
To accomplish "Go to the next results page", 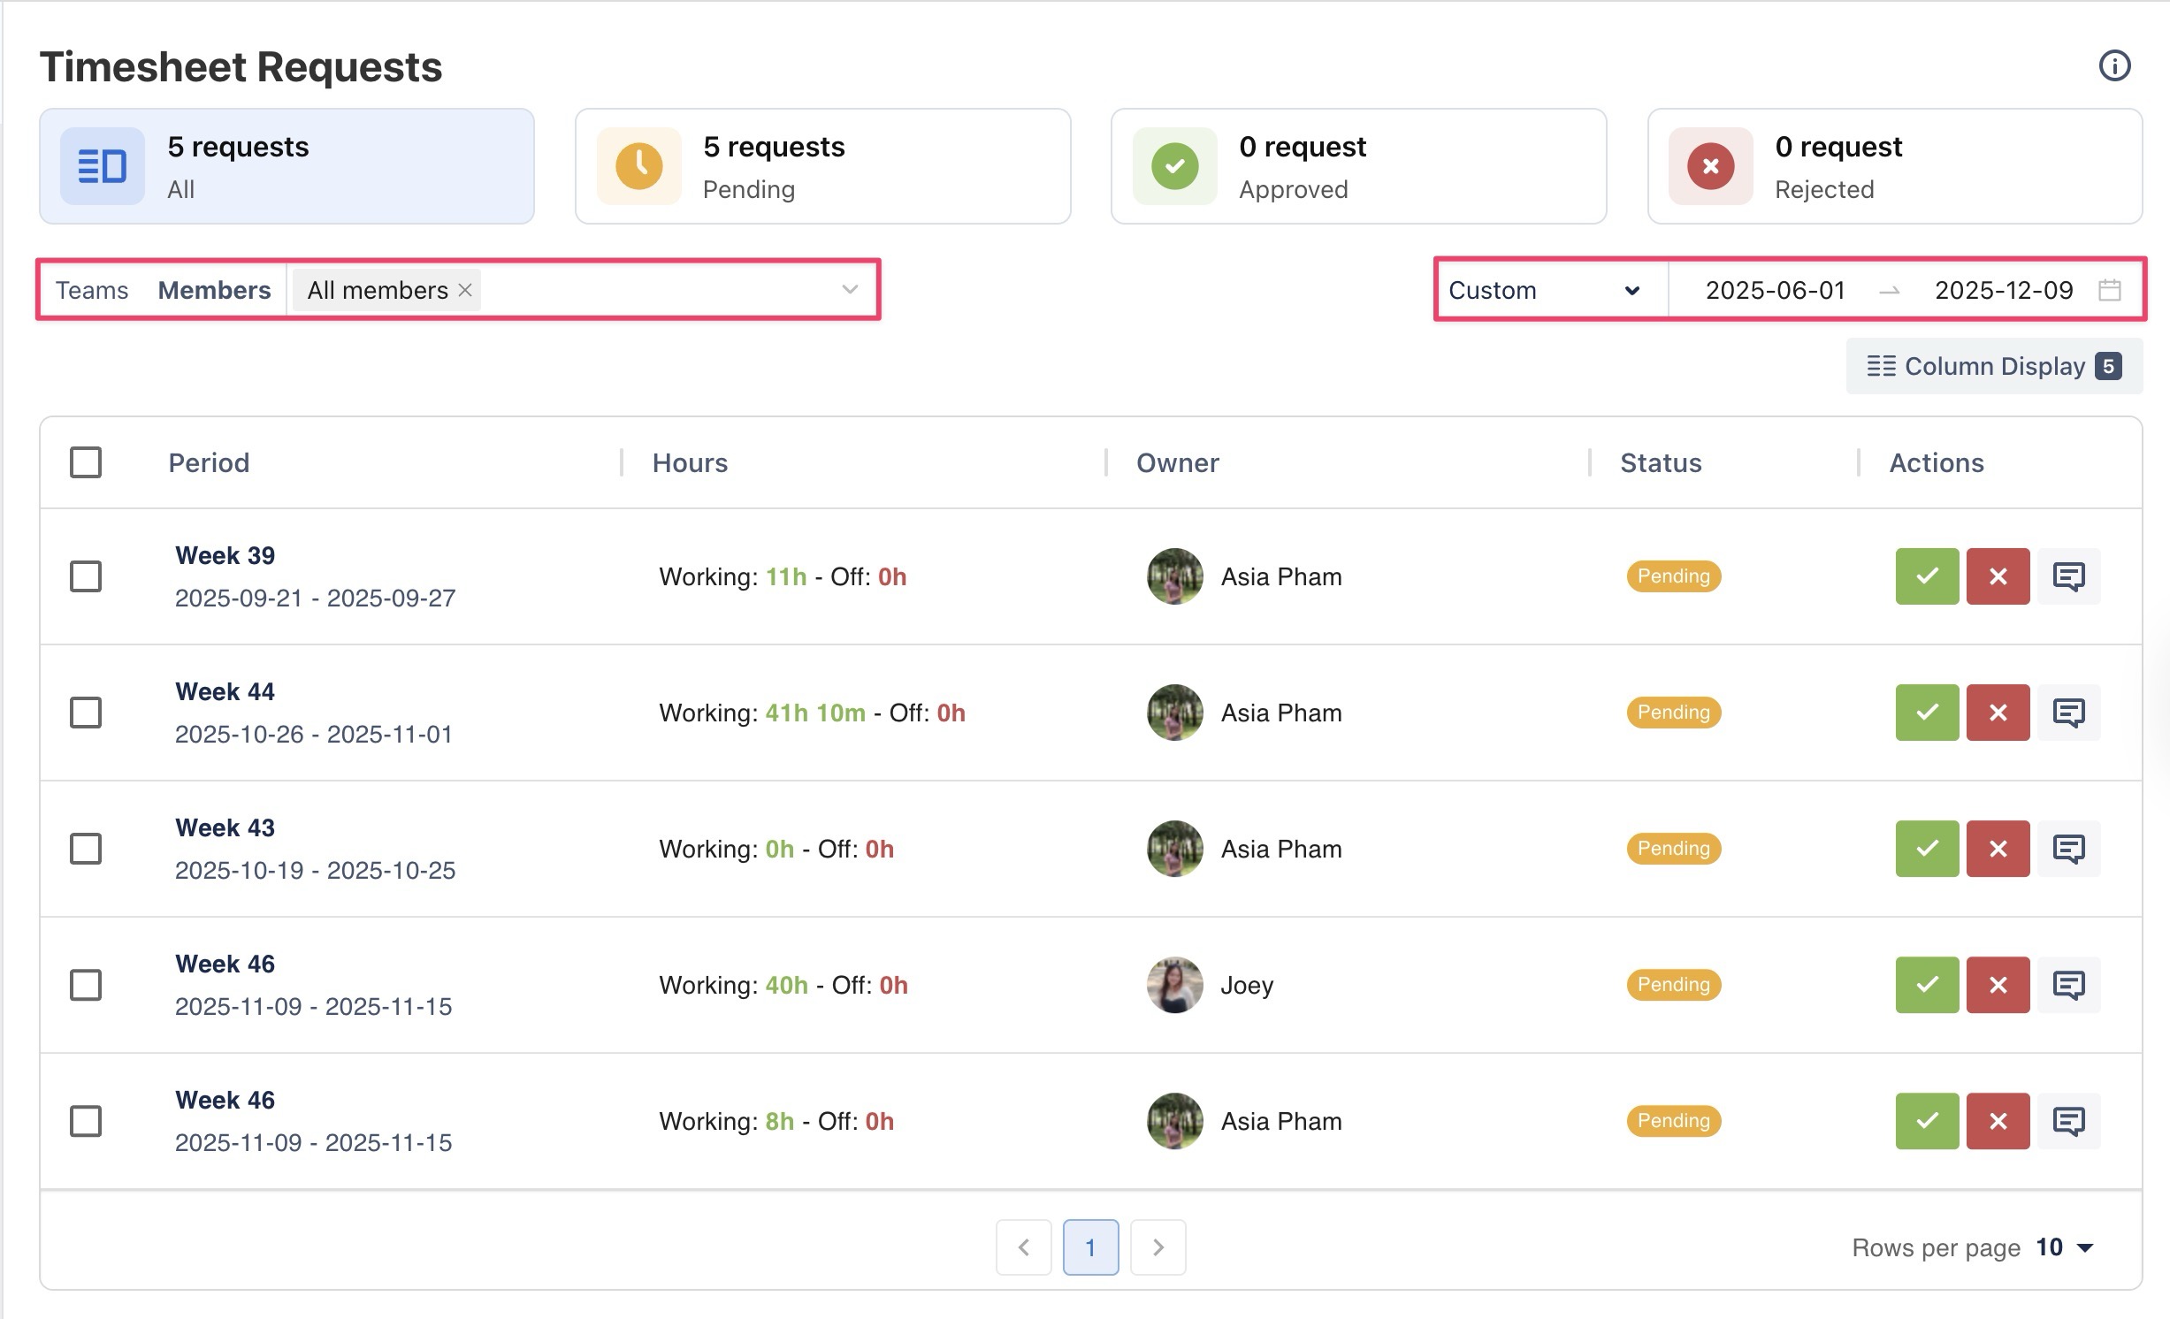I will [1158, 1247].
